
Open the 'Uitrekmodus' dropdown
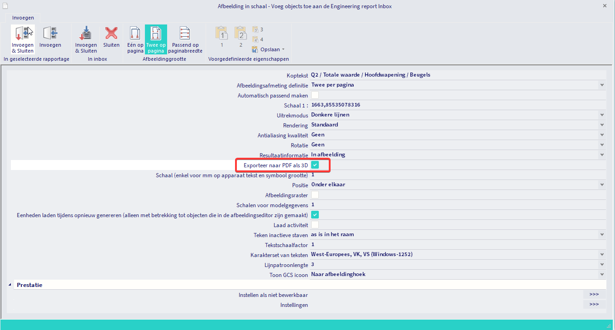point(602,115)
